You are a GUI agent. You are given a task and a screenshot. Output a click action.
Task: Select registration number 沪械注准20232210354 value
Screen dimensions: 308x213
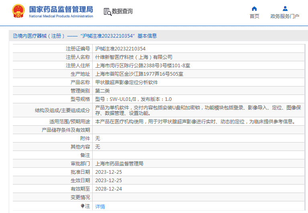click(120, 48)
